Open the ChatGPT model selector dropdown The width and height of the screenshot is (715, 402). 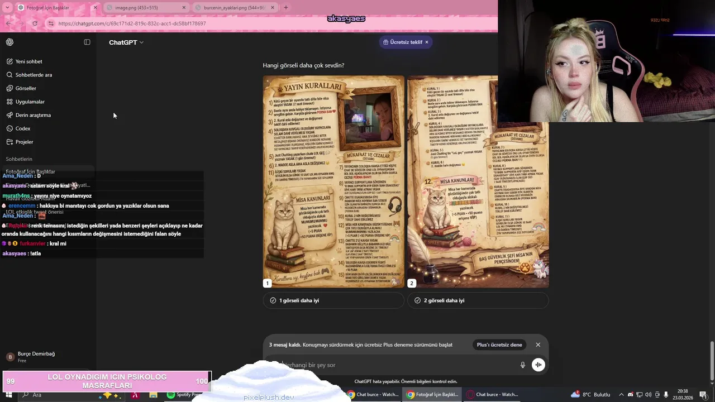coord(126,42)
